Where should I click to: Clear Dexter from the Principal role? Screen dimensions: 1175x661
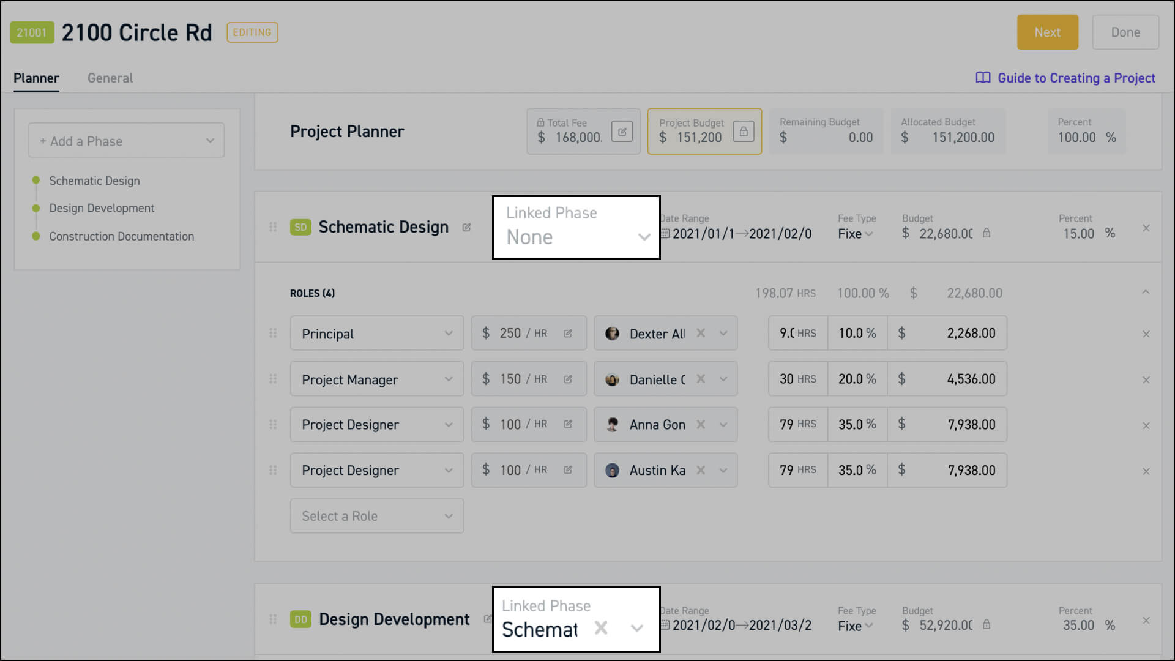pyautogui.click(x=701, y=333)
